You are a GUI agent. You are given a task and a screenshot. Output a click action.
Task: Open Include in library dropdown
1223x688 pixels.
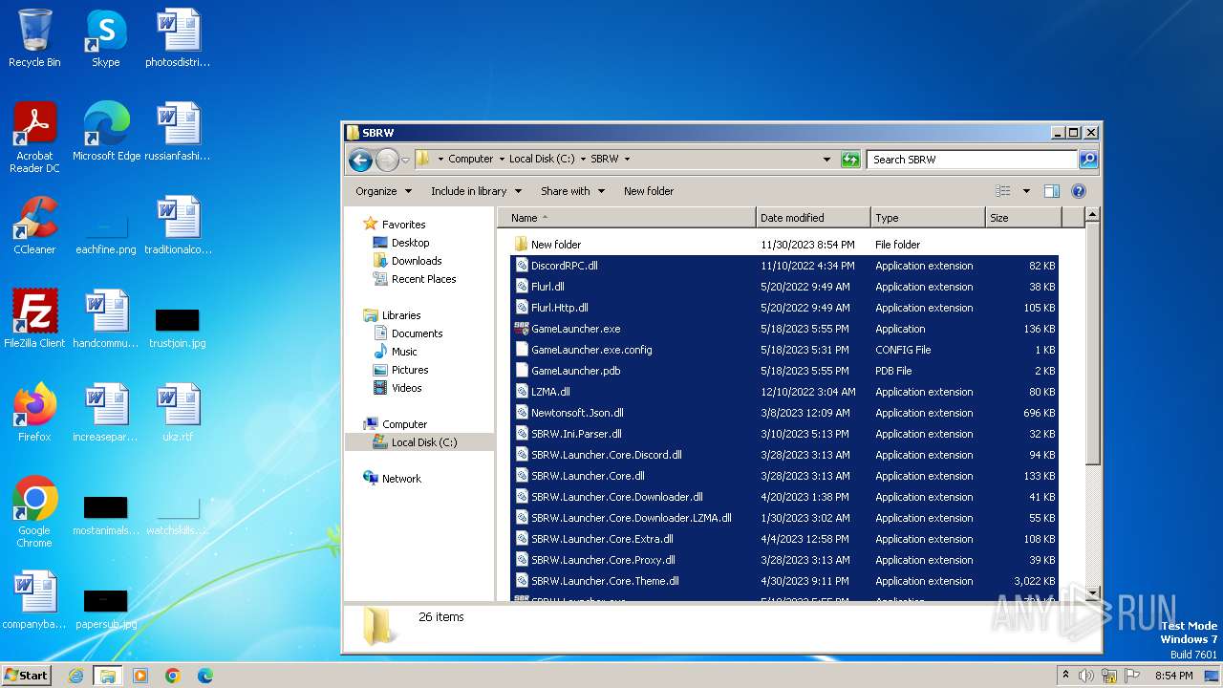(475, 191)
